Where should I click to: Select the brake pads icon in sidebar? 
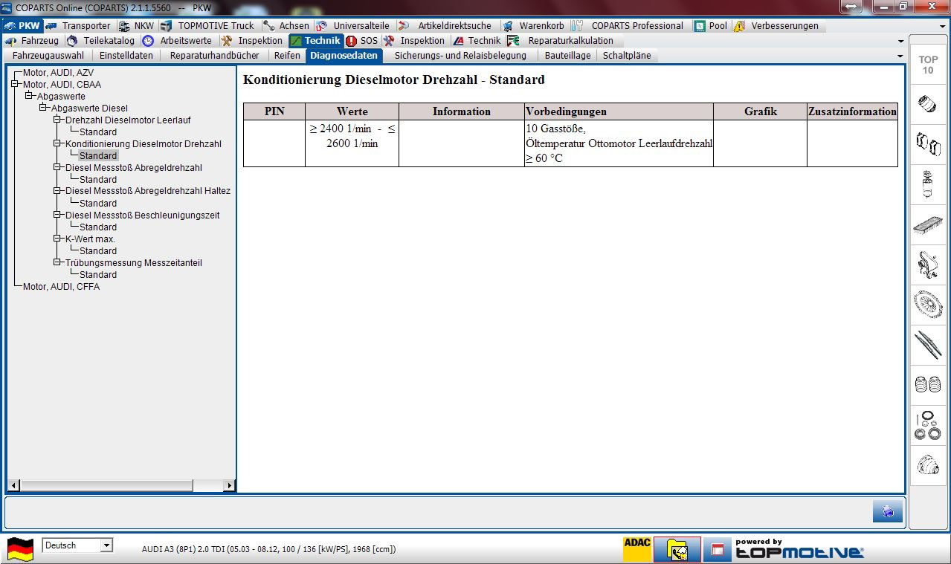[x=927, y=143]
